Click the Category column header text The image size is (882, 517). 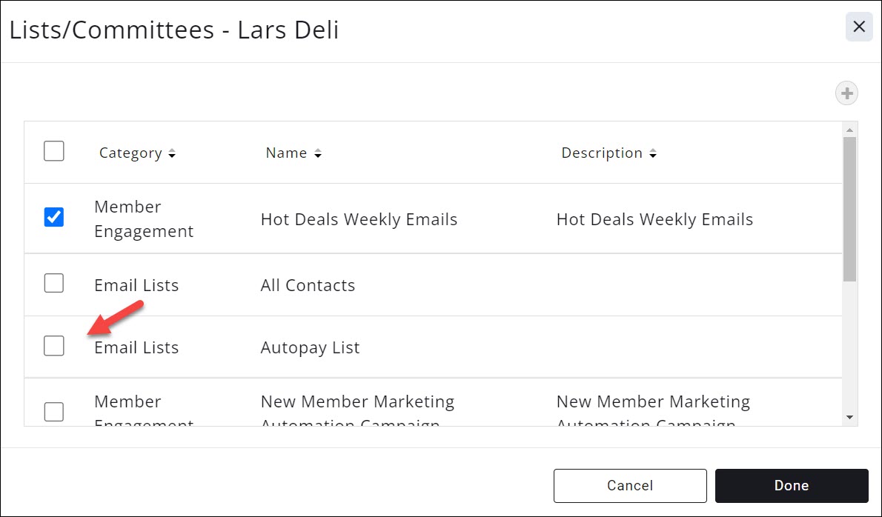130,153
